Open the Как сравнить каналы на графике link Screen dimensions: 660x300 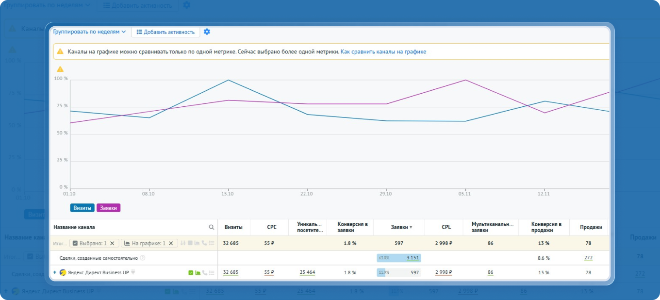[383, 51]
